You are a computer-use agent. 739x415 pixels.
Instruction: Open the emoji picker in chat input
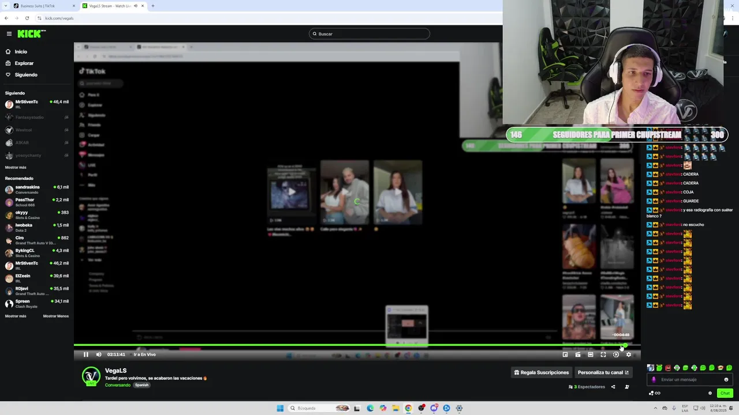tap(726, 380)
